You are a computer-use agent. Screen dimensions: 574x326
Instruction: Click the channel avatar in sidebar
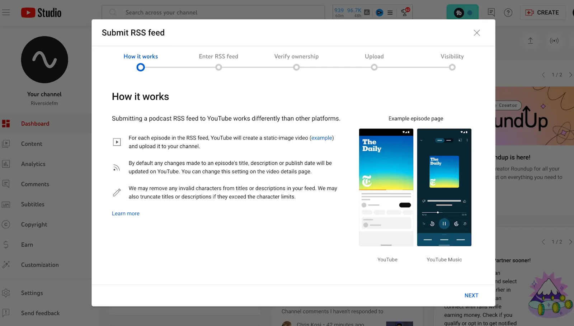pos(44,60)
